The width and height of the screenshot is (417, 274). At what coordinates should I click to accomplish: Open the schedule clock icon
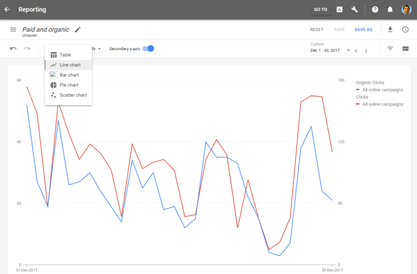pos(405,29)
